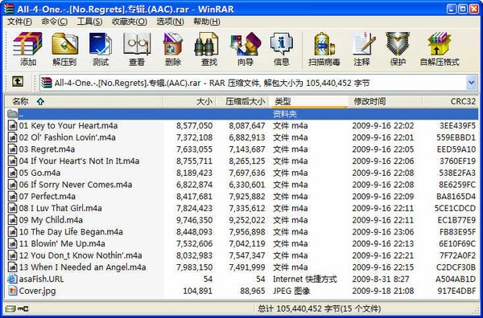Select file 03 Regret.m4a
This screenshot has height=318, width=483.
point(47,149)
